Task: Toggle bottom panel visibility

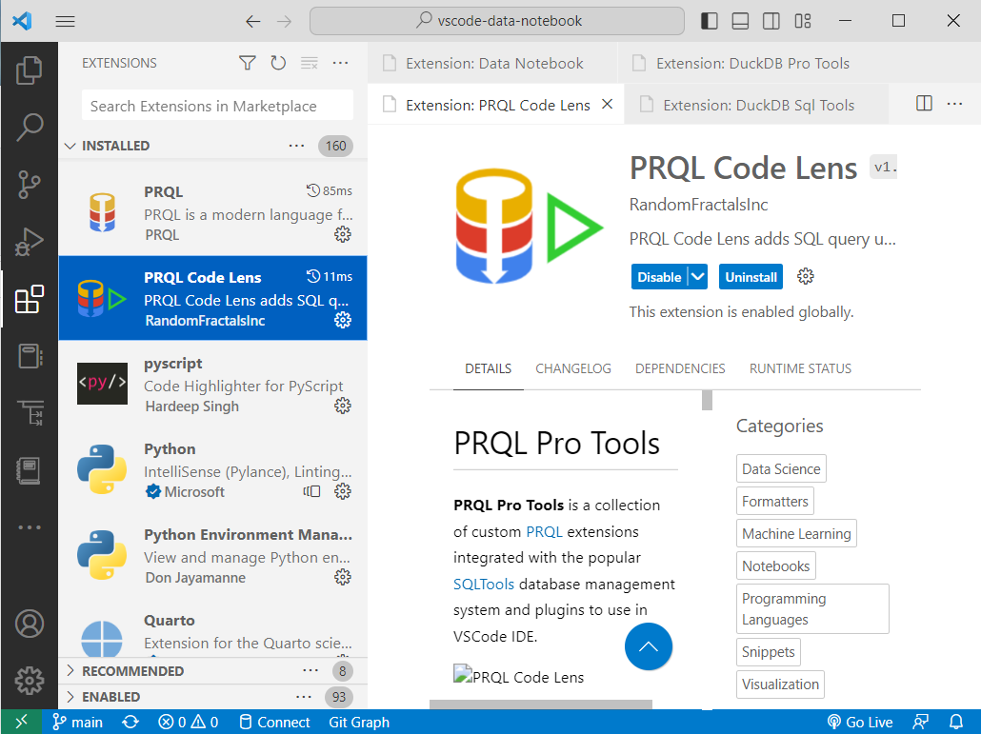Action: (740, 21)
